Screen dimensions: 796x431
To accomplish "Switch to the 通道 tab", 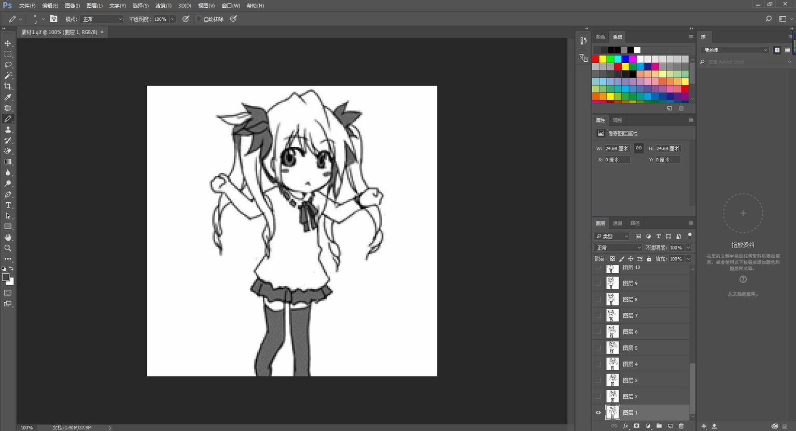I will click(617, 223).
